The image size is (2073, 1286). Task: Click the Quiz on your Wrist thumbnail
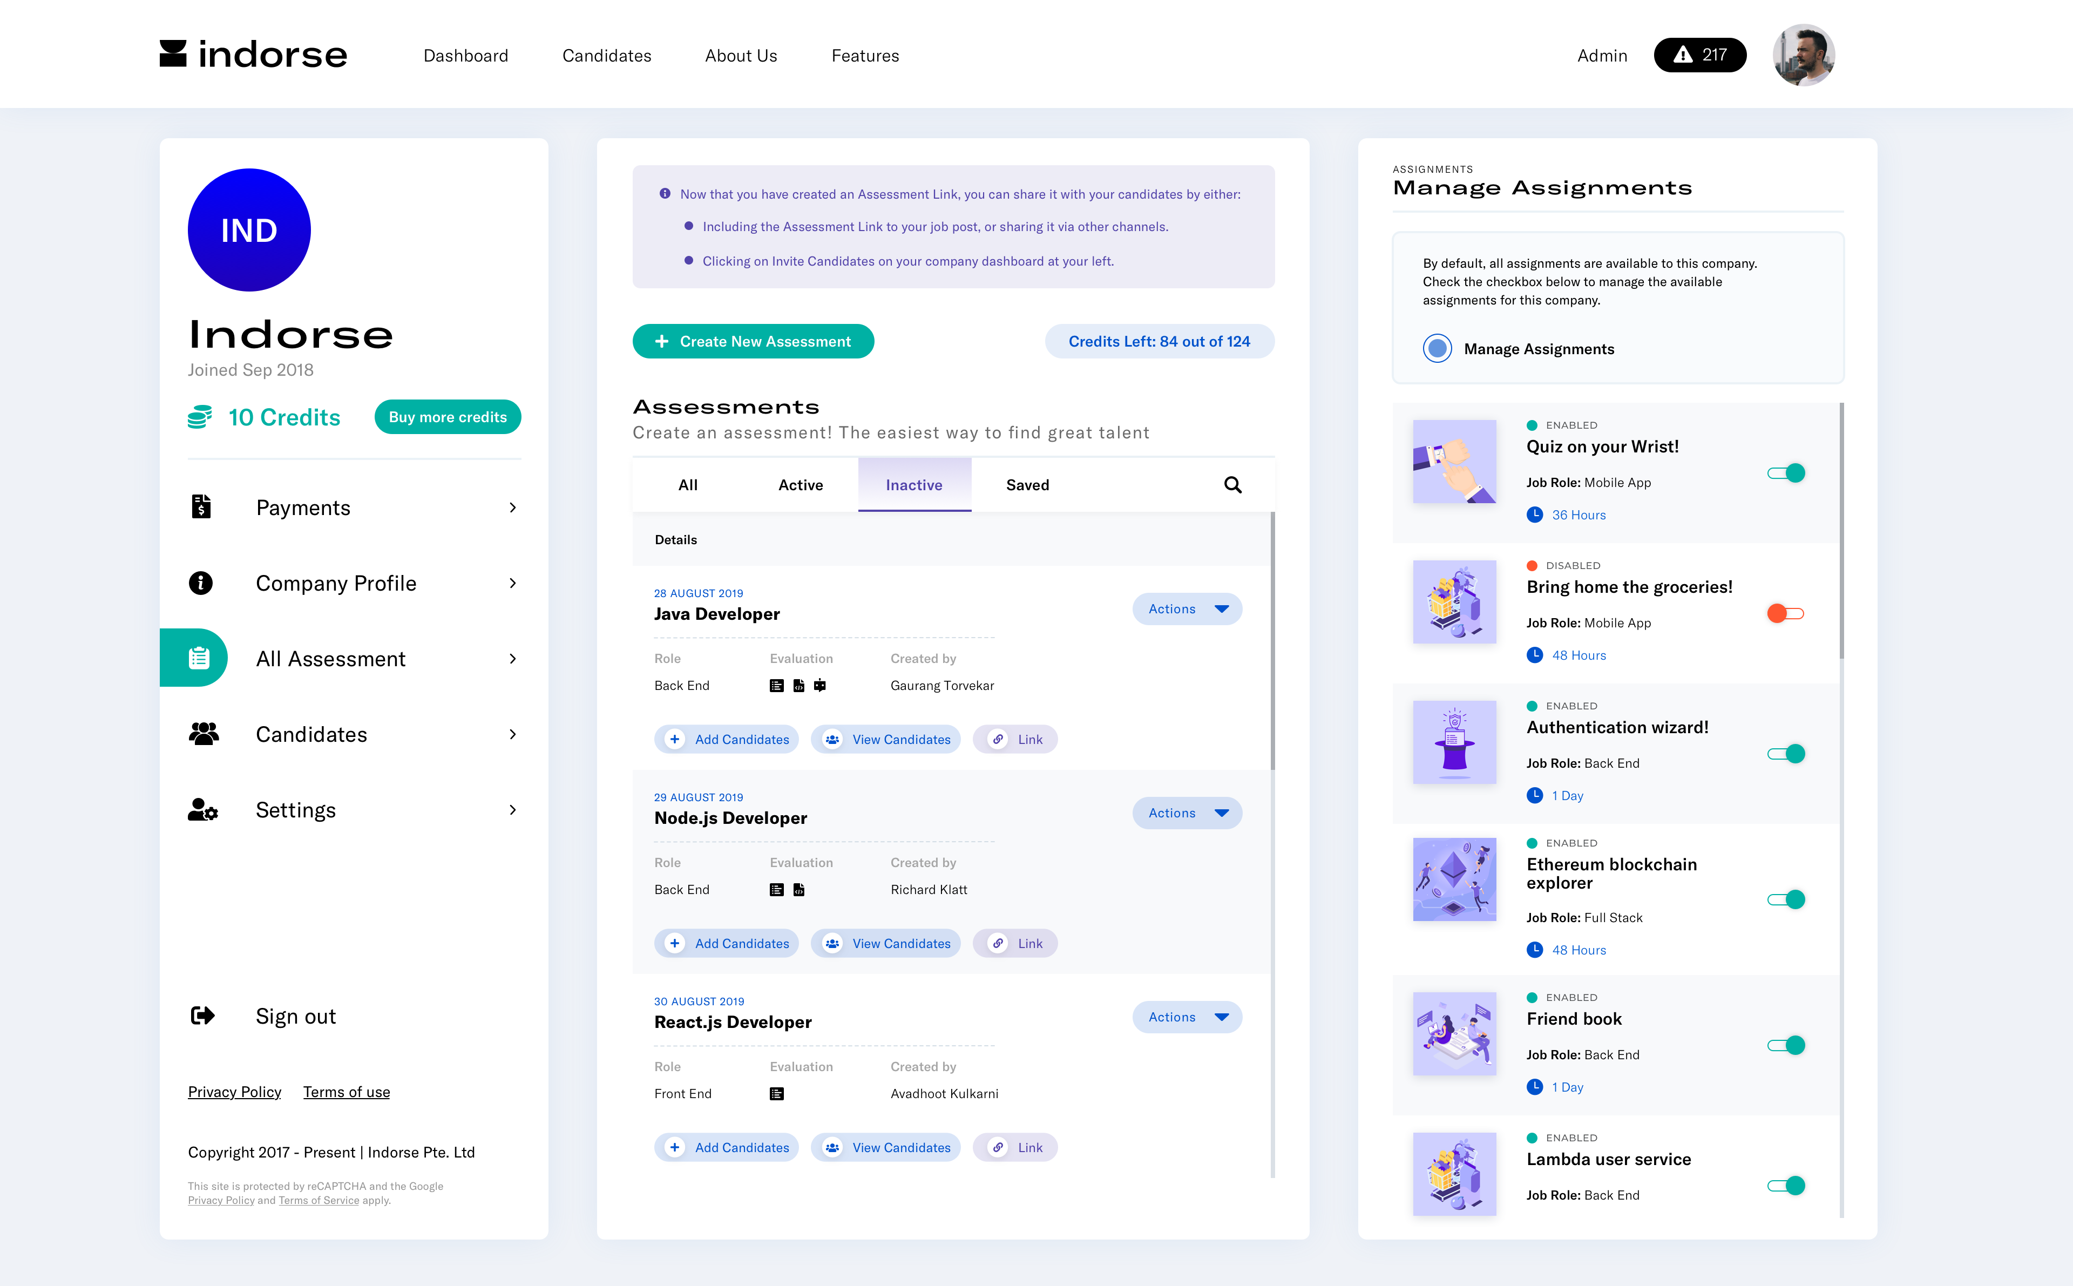[x=1454, y=461]
